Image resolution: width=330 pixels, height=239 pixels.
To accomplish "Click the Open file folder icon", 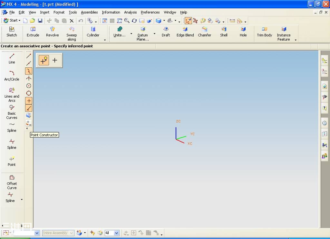I will click(x=33, y=21).
